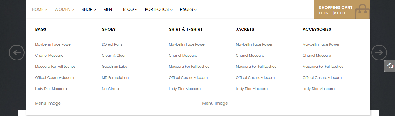The image size is (395, 116).
Task: Open MD Formulations link
Action: 116,78
